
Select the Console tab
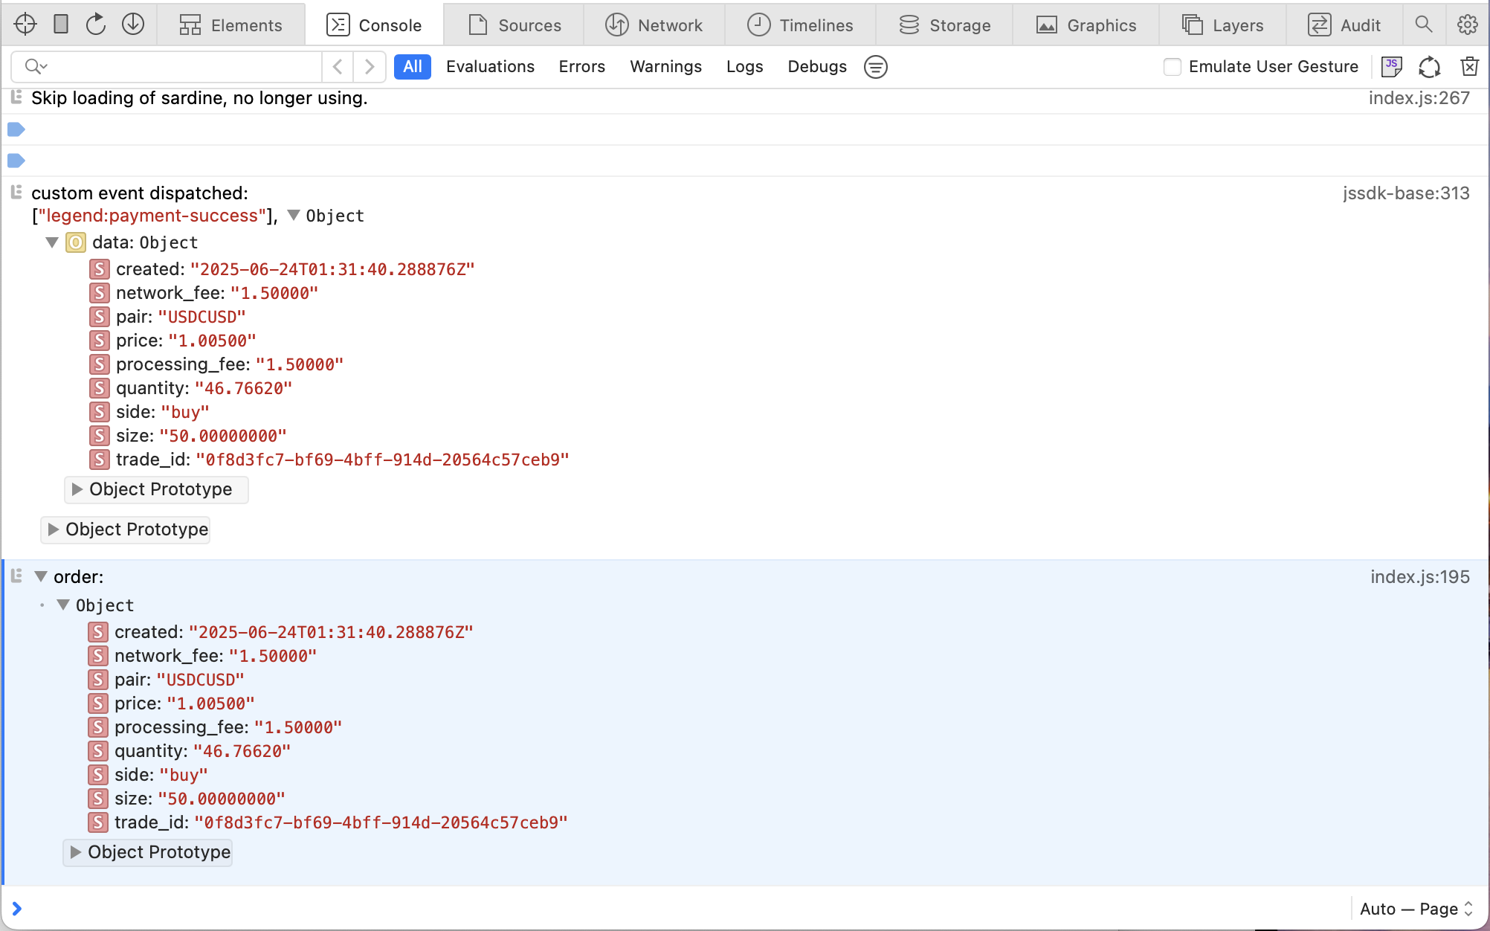pyautogui.click(x=375, y=25)
